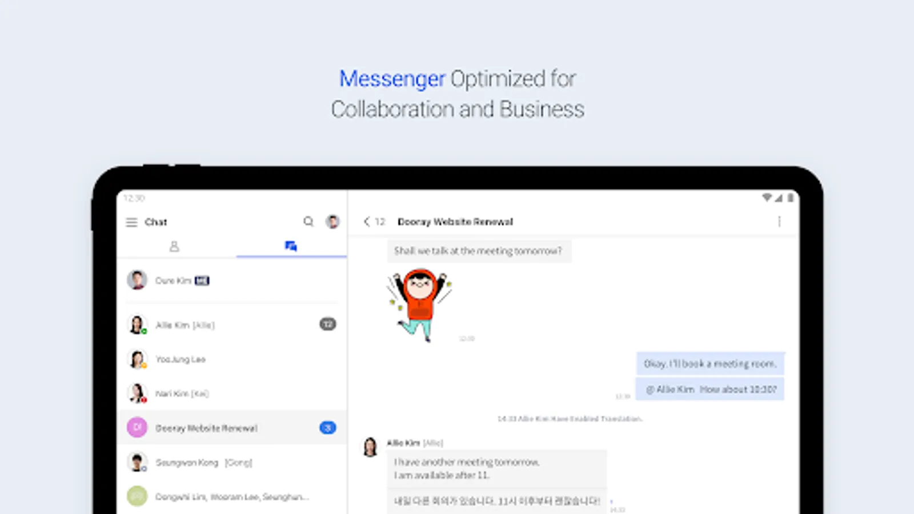The image size is (914, 514).
Task: Click Dure Kim's avatar in the list
Action: tap(137, 280)
